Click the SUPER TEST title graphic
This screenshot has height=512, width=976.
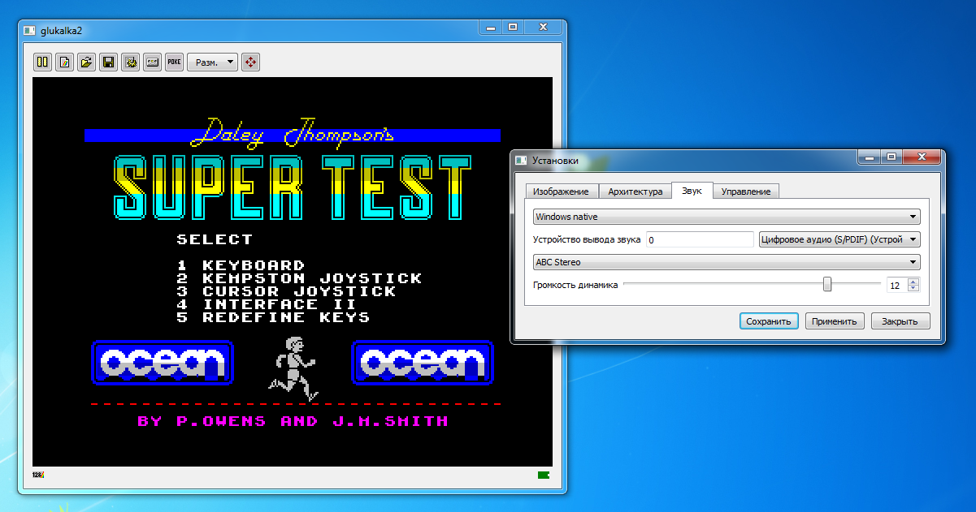click(x=293, y=187)
